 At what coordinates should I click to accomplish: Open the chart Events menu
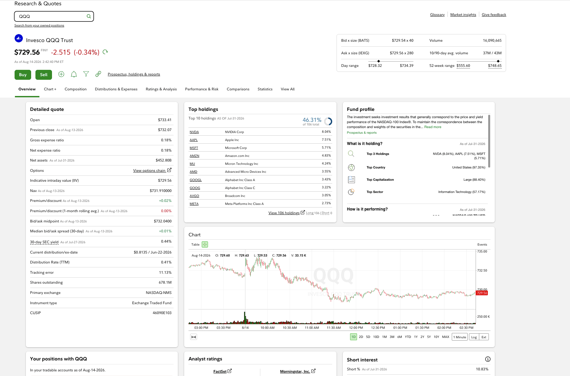(x=482, y=245)
